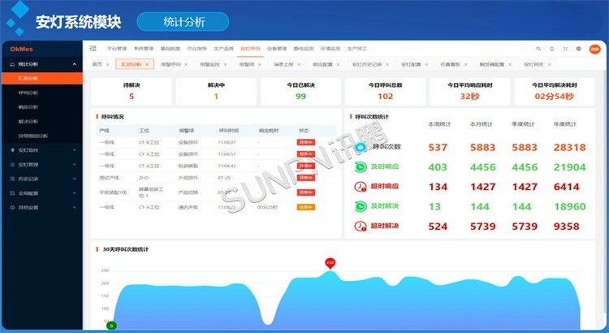Click the red clock icon beside 超时响应

(x=361, y=187)
